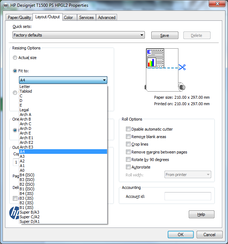Choose Tabloid from the size list
This screenshot has height=244, width=228.
coord(63,91)
